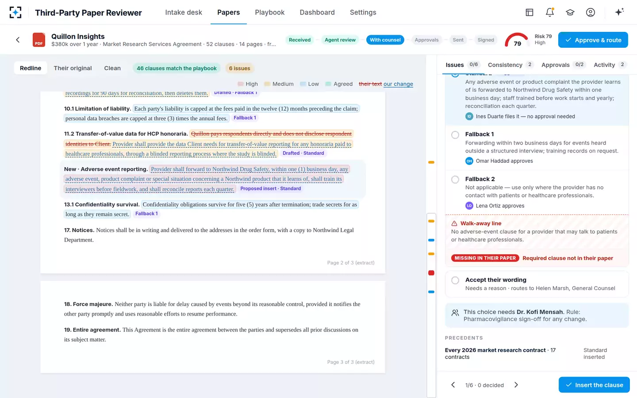The height and width of the screenshot is (398, 637).
Task: Click Ines Duarte avatar
Action: pyautogui.click(x=469, y=116)
